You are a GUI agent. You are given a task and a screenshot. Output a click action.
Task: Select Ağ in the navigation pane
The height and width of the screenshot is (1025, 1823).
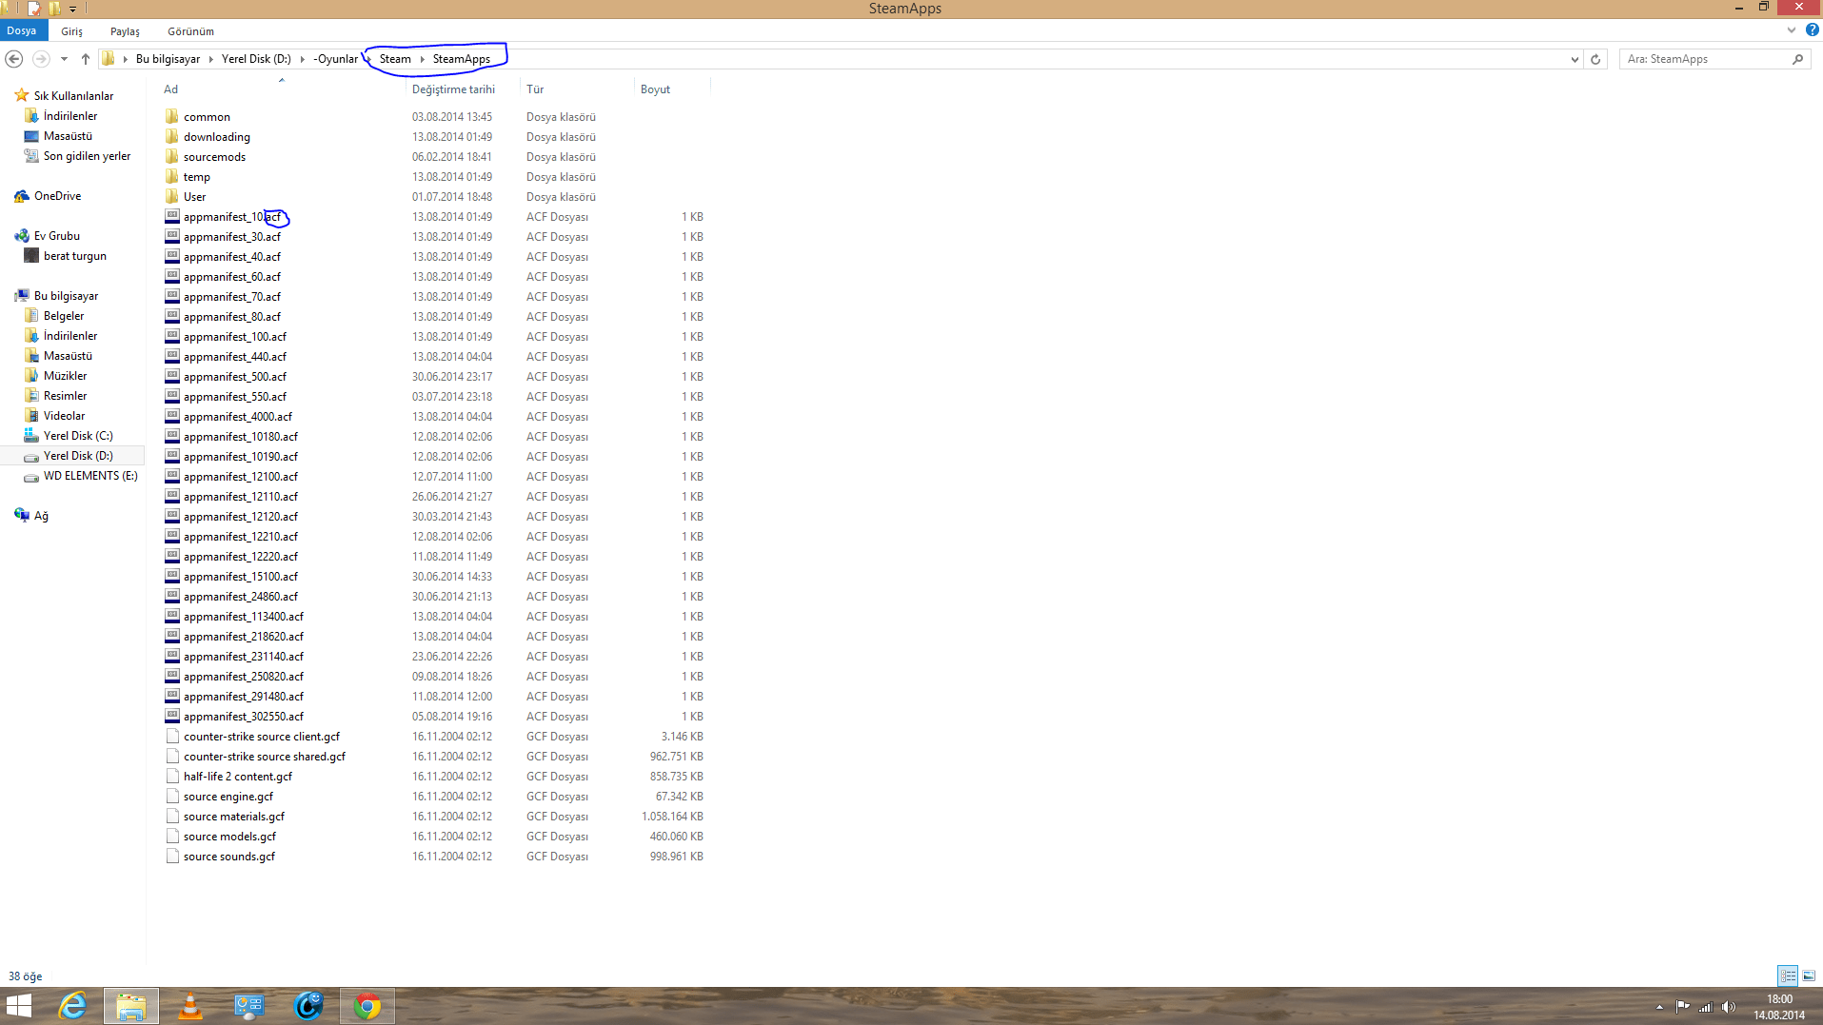pyautogui.click(x=41, y=516)
